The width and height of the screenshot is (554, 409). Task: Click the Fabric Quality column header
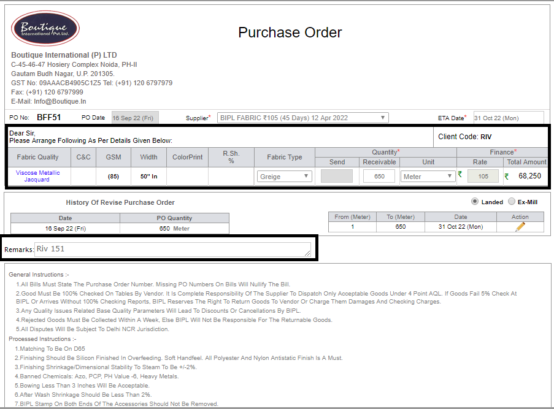[x=38, y=157]
